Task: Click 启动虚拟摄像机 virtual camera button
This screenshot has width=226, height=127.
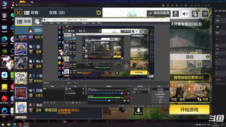Action: [160, 95]
